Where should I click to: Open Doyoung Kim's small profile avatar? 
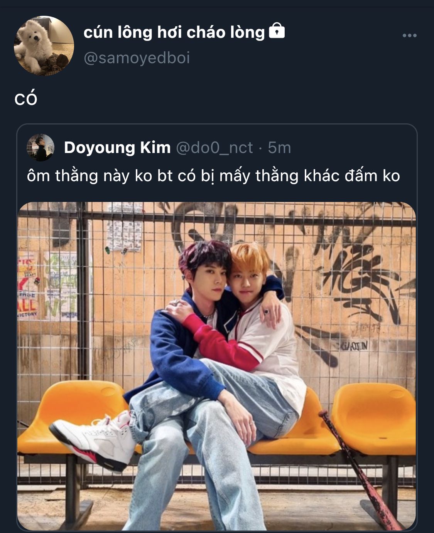coord(41,148)
